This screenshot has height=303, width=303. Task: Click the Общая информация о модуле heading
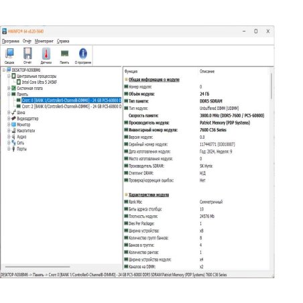coord(154,79)
